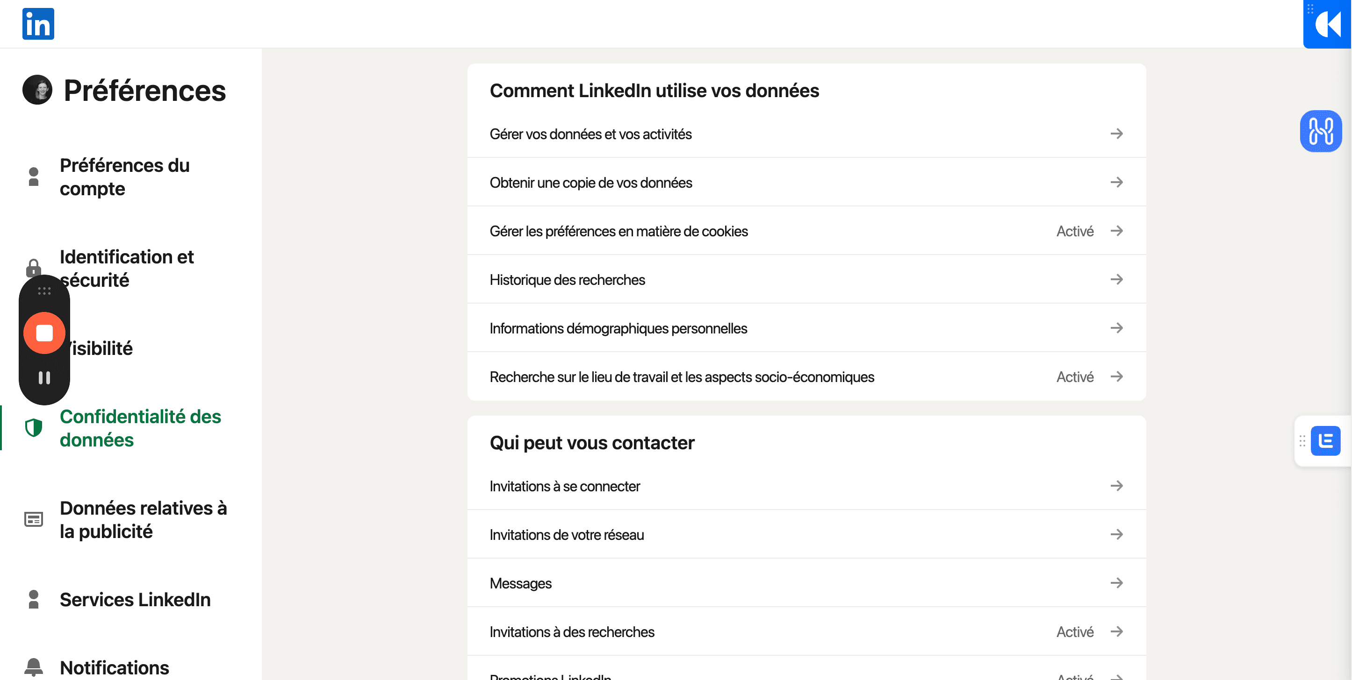Open Obtenir une copie de vos données

tap(806, 182)
